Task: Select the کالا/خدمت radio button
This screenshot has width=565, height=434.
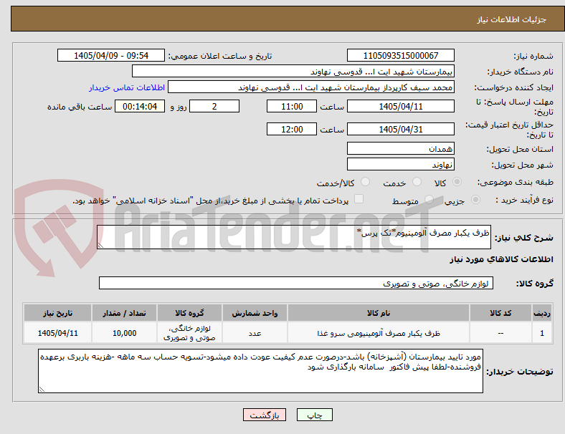Action: point(365,182)
